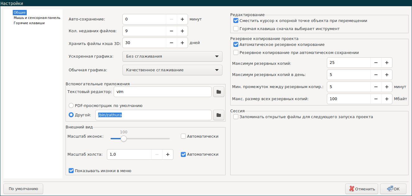Decrease Кол. недавних файлов with minus button
The width and height of the screenshot is (412, 196).
(x=171, y=31)
